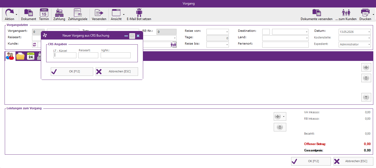Select the April 24 calendar tab
The height and width of the screenshot is (168, 376).
click(x=31, y=56)
